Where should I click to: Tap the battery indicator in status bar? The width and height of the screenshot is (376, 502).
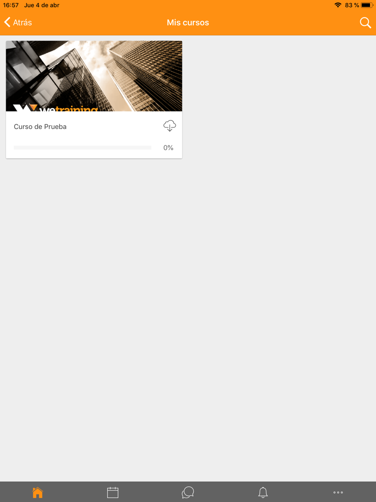tap(367, 5)
